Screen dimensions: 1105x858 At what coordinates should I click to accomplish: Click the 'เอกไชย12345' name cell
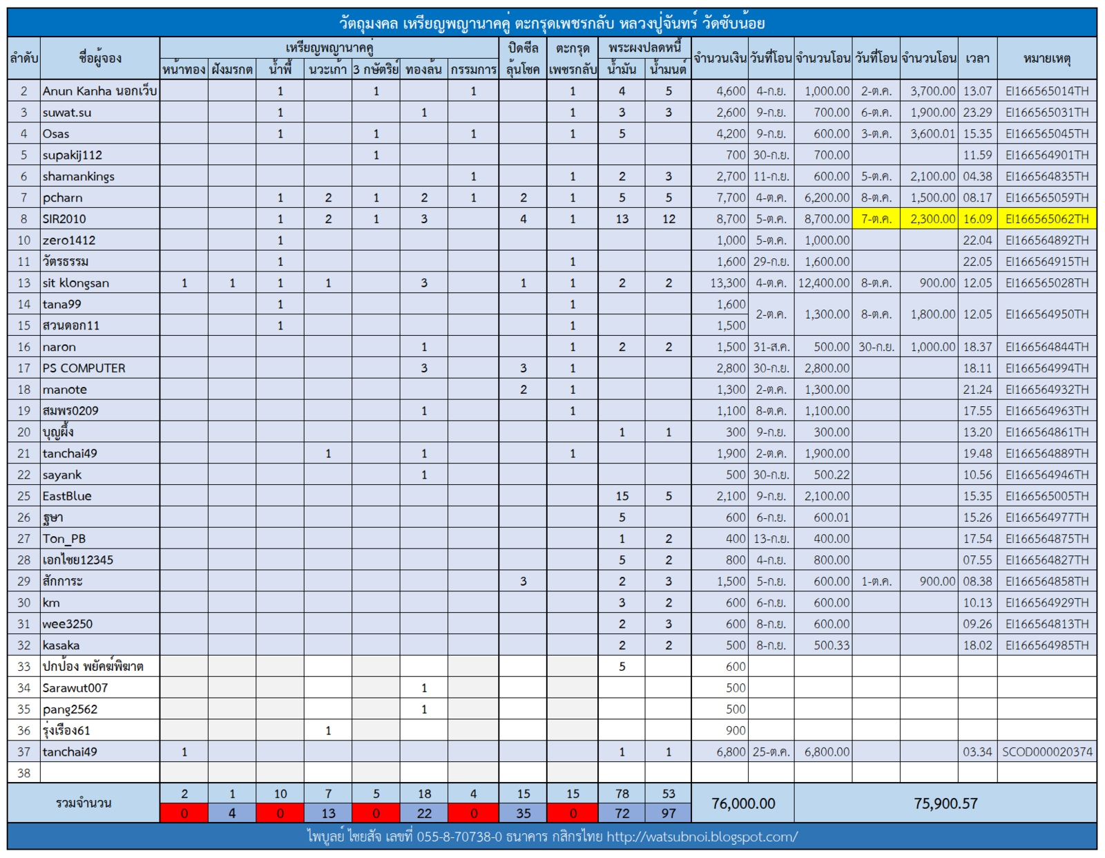[100, 560]
